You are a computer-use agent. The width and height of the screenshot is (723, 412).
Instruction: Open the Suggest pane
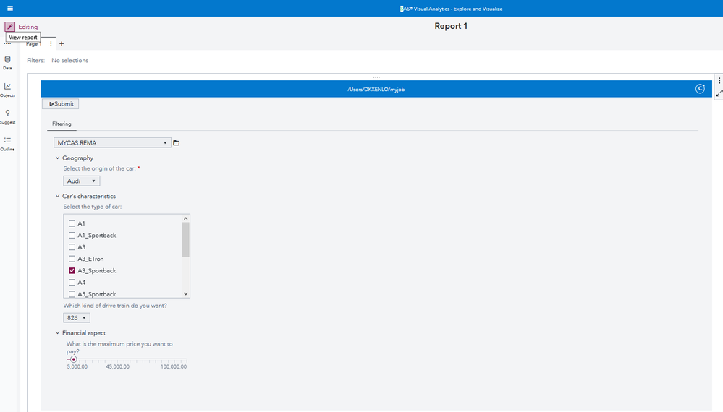pyautogui.click(x=7, y=117)
